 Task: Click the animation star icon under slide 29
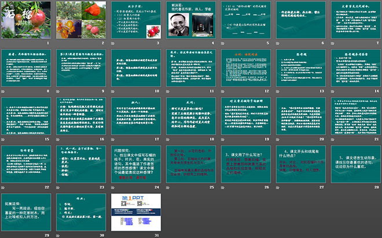(x=3, y=235)
